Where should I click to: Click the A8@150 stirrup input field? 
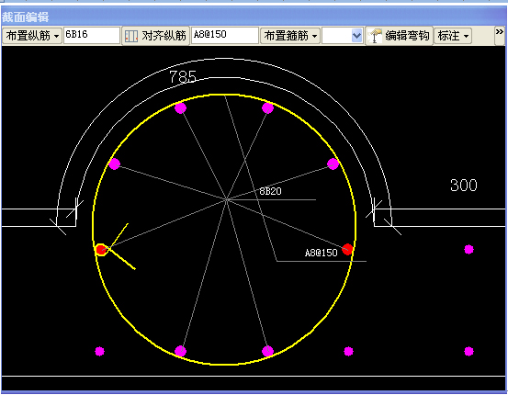coord(225,35)
